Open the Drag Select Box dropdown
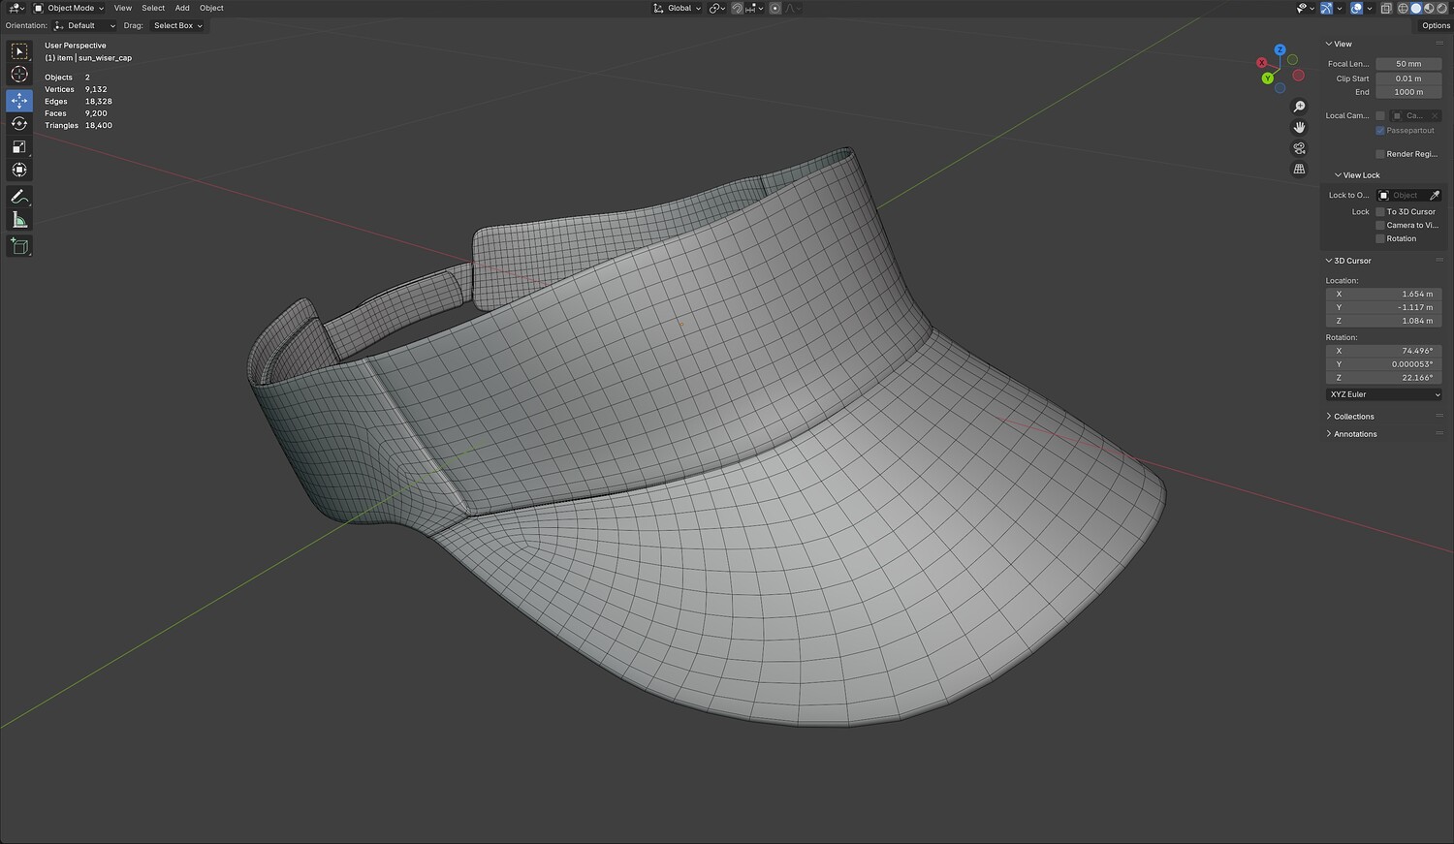The image size is (1454, 844). (177, 25)
